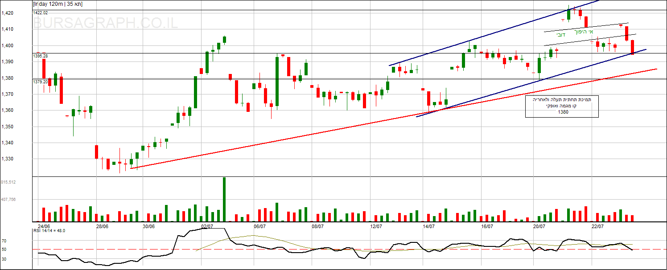
Task: Click the 30/06 date label
Action: point(149,226)
